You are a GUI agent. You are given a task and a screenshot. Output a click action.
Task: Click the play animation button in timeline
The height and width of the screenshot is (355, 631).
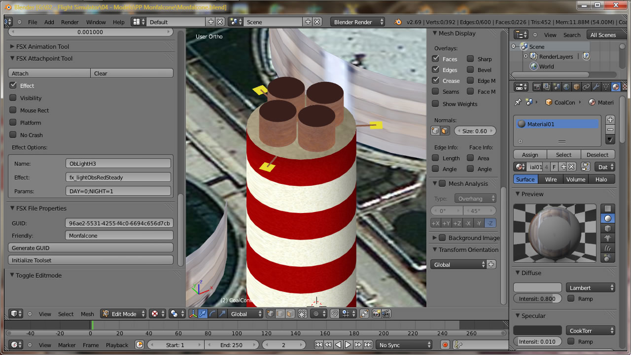click(x=348, y=345)
